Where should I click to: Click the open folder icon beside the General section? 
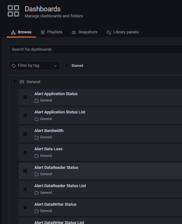coord(22,82)
